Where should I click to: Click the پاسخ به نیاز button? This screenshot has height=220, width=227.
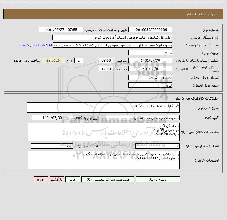coord(158,180)
